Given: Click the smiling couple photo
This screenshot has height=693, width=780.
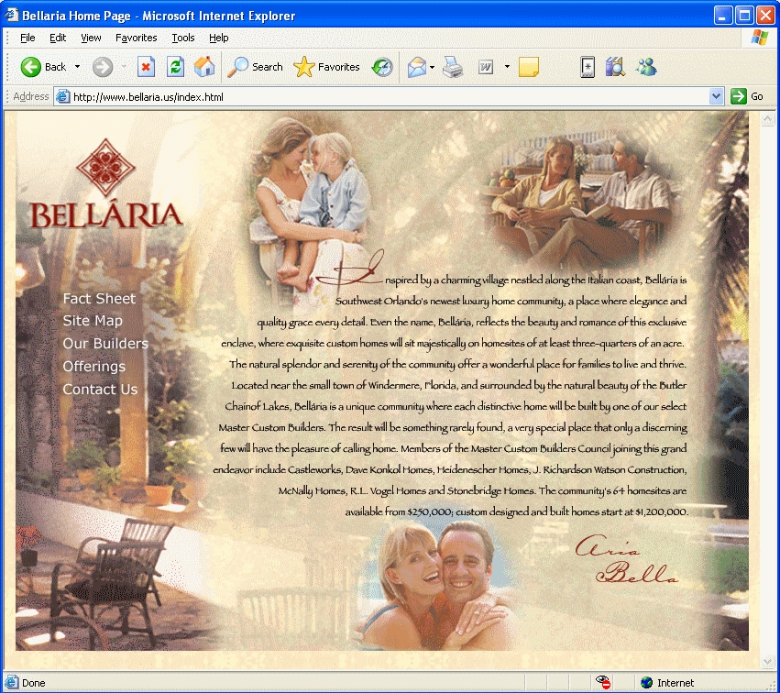Looking at the screenshot, I should tap(440, 585).
